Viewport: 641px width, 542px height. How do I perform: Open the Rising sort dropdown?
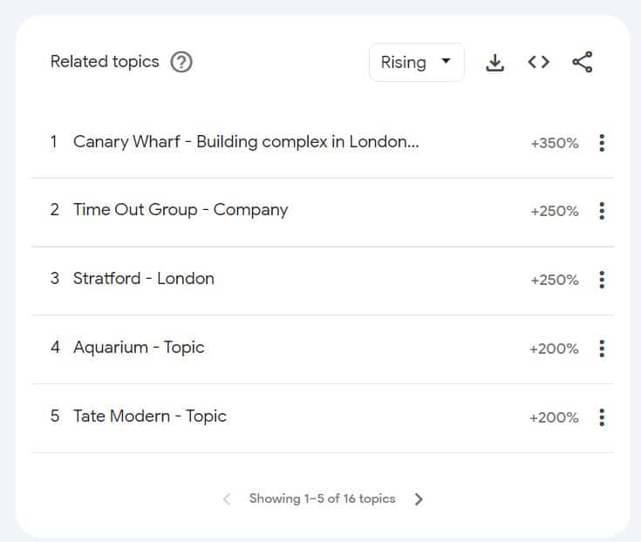pos(416,63)
